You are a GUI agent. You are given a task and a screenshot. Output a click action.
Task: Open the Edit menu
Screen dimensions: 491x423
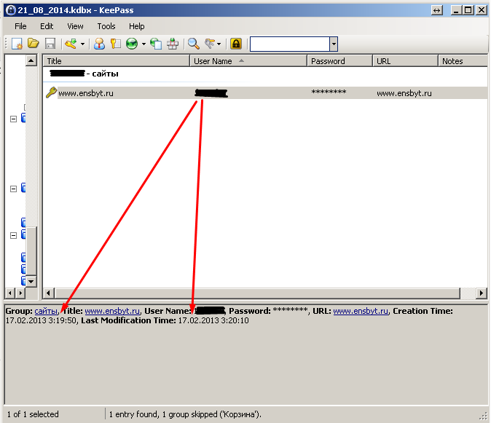pyautogui.click(x=47, y=26)
